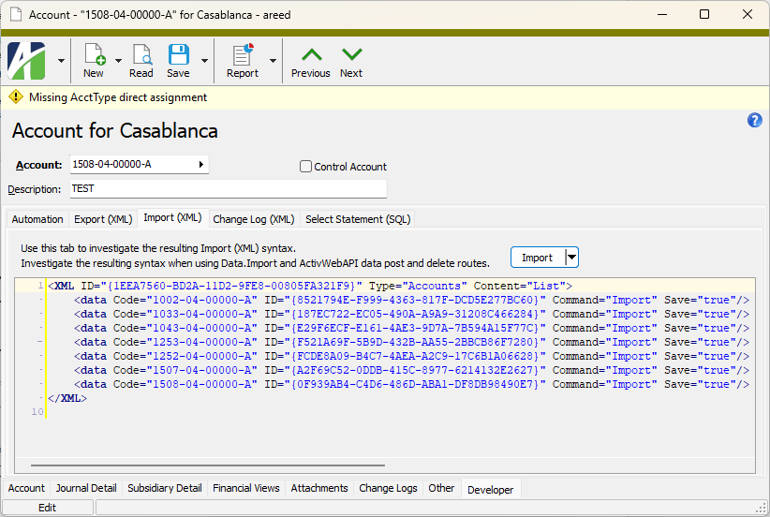Click line number 10 in editor gutter
Viewport: 770px width, 517px height.
point(37,412)
